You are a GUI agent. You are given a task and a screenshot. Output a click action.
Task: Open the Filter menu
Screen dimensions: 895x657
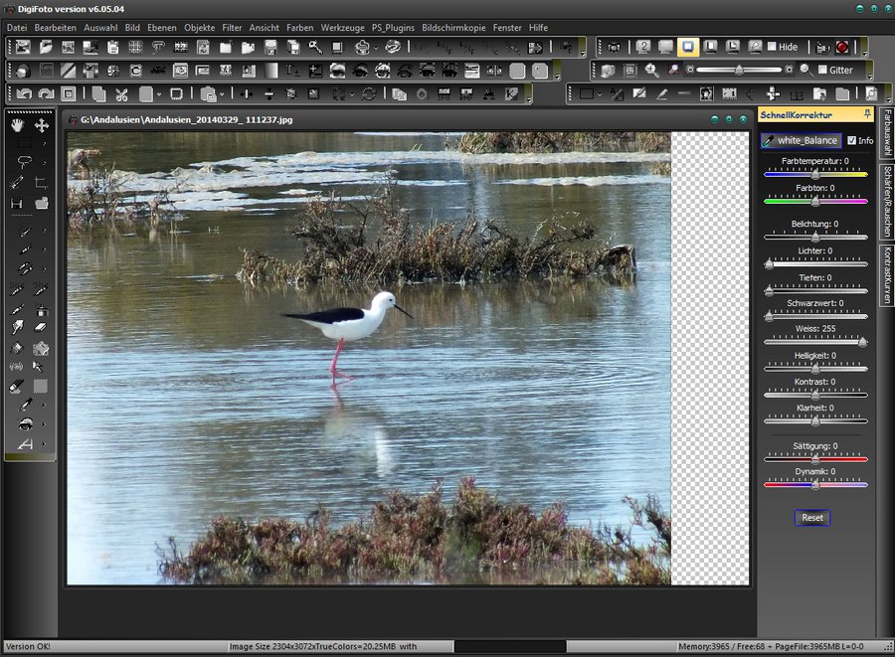click(232, 27)
